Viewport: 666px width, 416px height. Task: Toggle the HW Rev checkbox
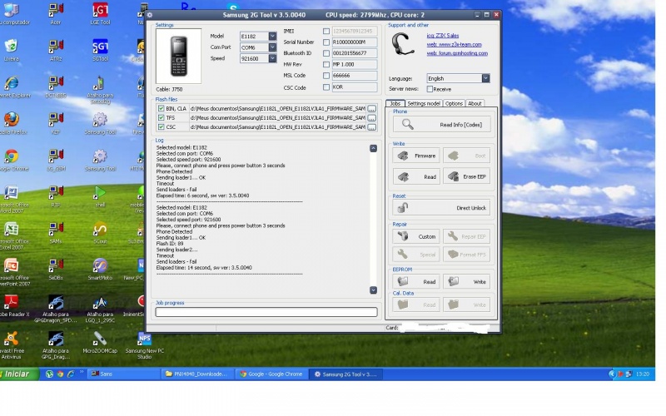pos(326,65)
